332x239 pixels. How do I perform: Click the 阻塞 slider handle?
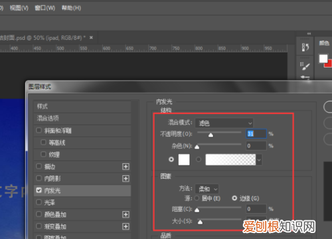click(x=197, y=210)
